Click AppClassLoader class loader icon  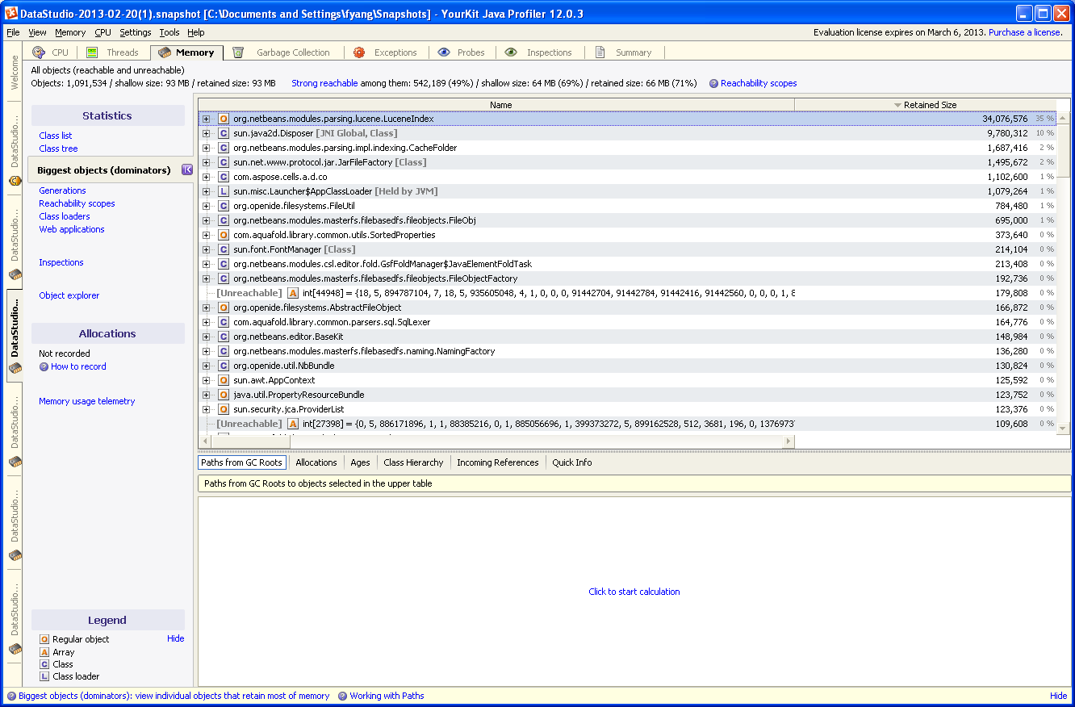(224, 191)
